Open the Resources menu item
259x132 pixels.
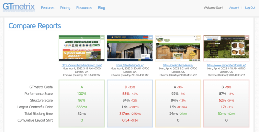(x=84, y=8)
